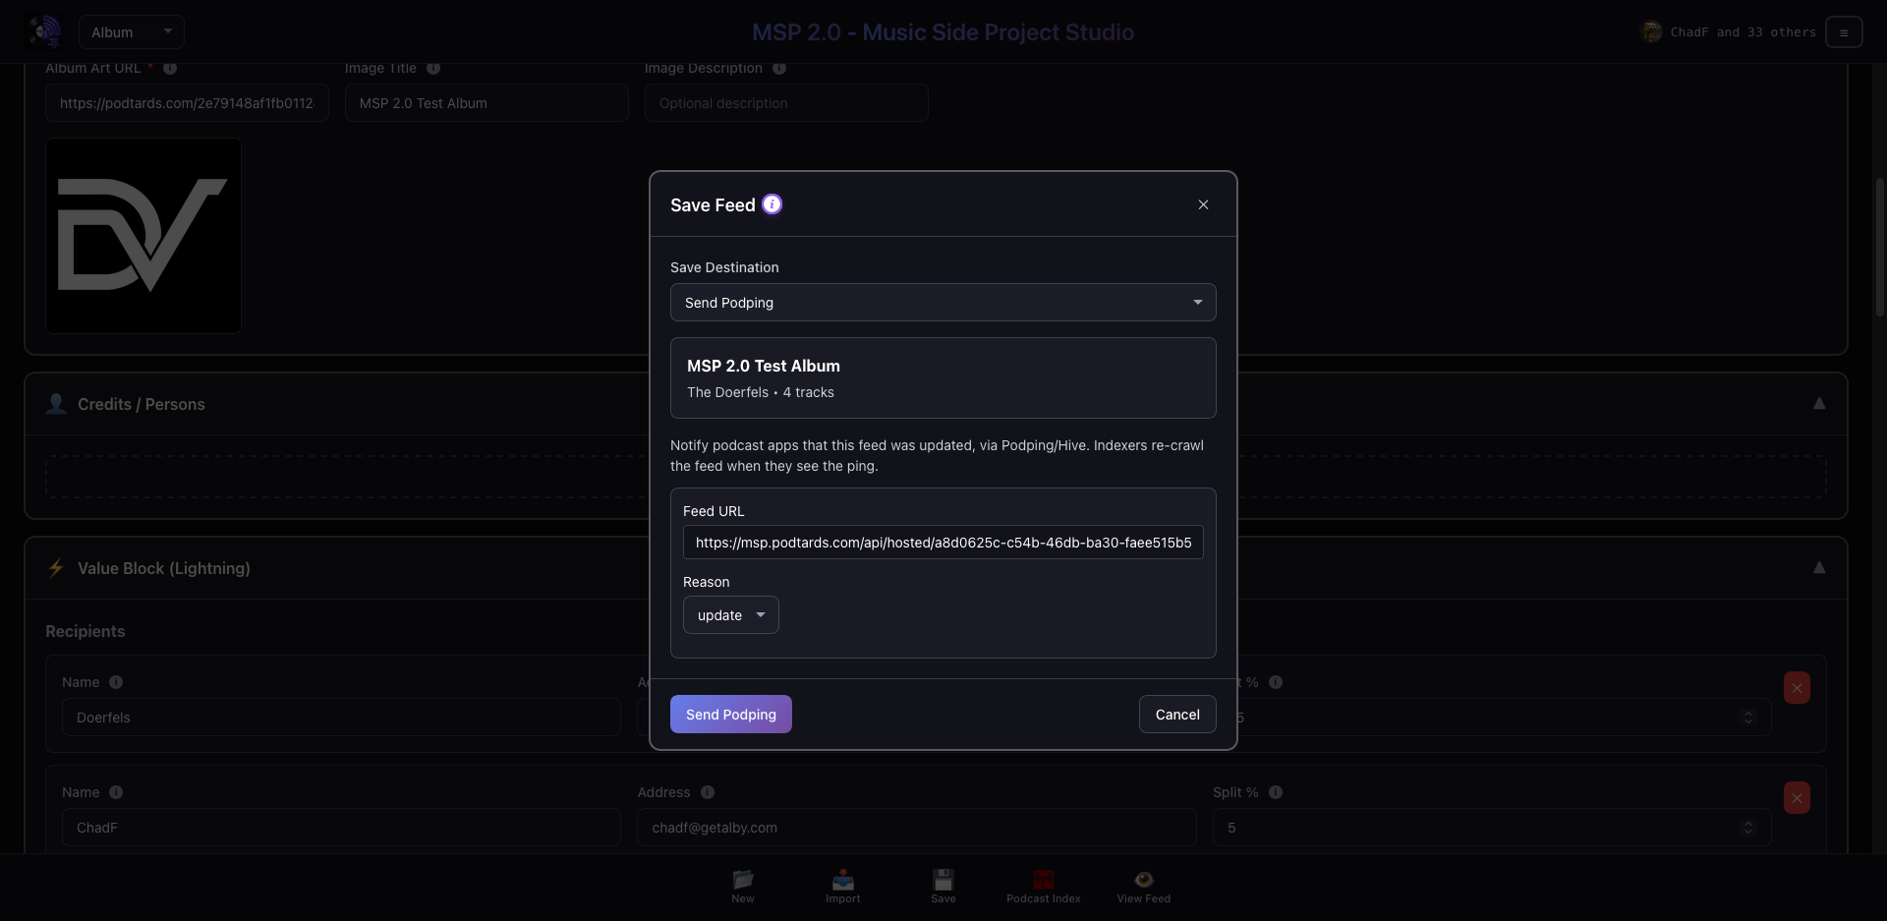Cancel the Save Feed dialog

pos(1176,715)
